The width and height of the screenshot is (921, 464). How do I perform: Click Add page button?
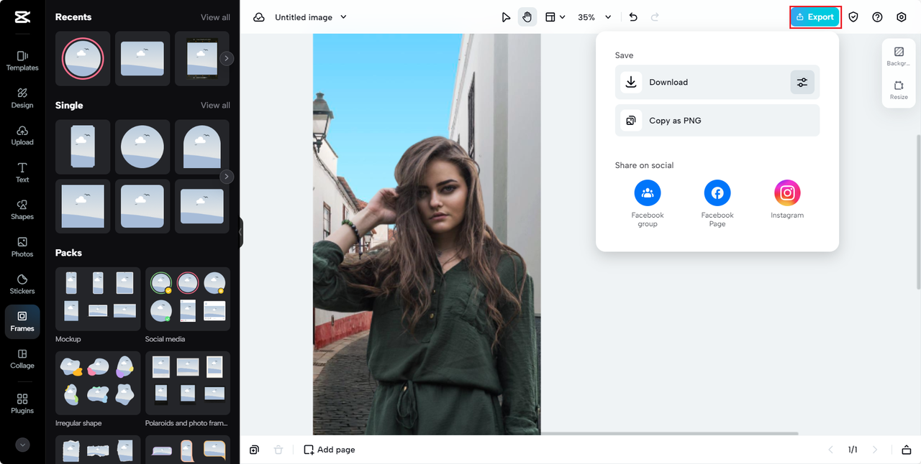coord(330,450)
